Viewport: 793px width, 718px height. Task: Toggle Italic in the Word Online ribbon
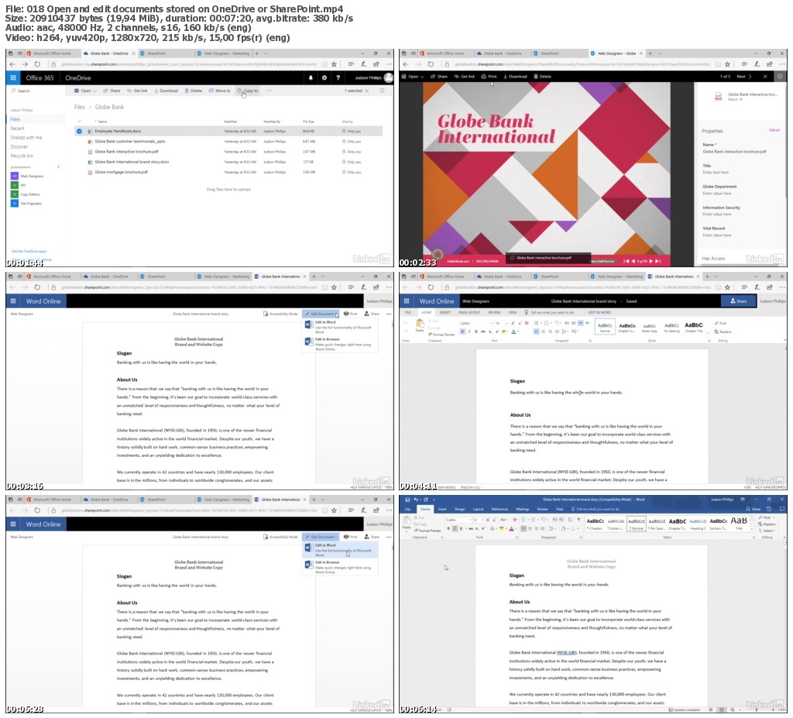[469, 332]
